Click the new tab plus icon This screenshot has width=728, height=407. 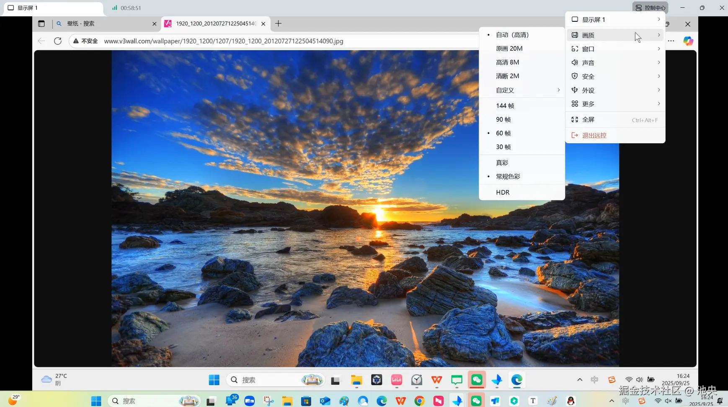pyautogui.click(x=278, y=23)
